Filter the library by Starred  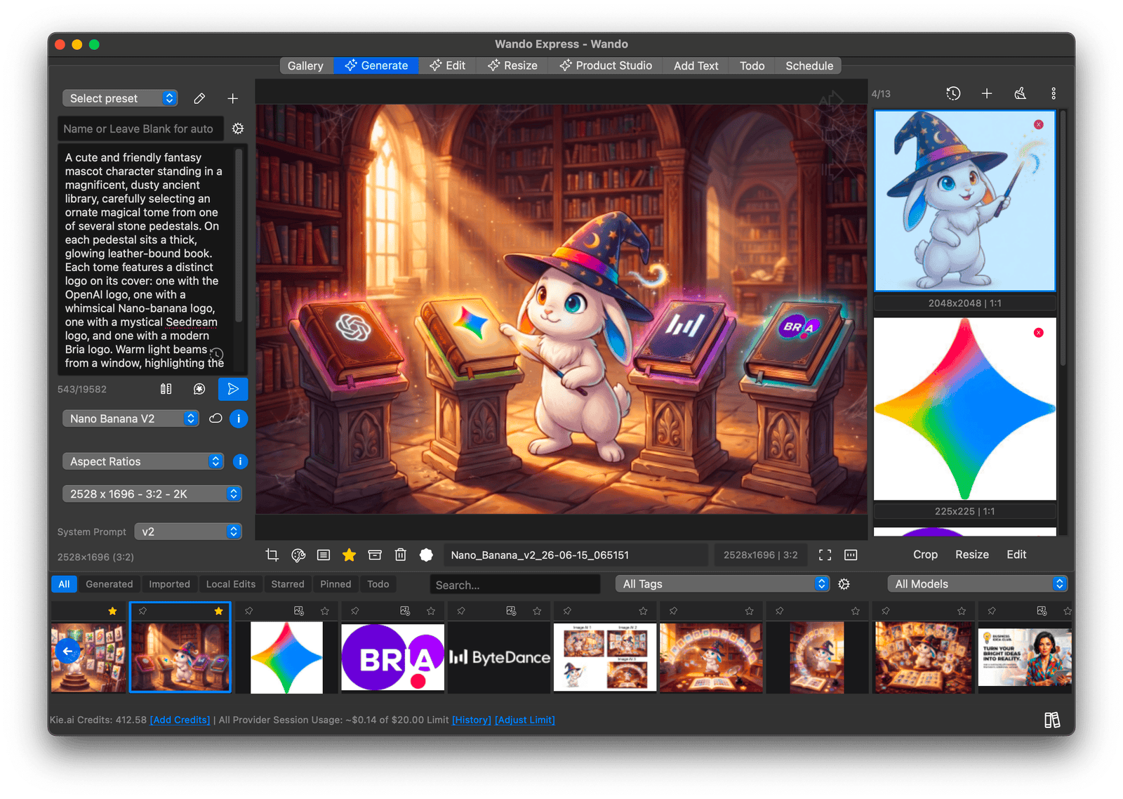(x=288, y=584)
